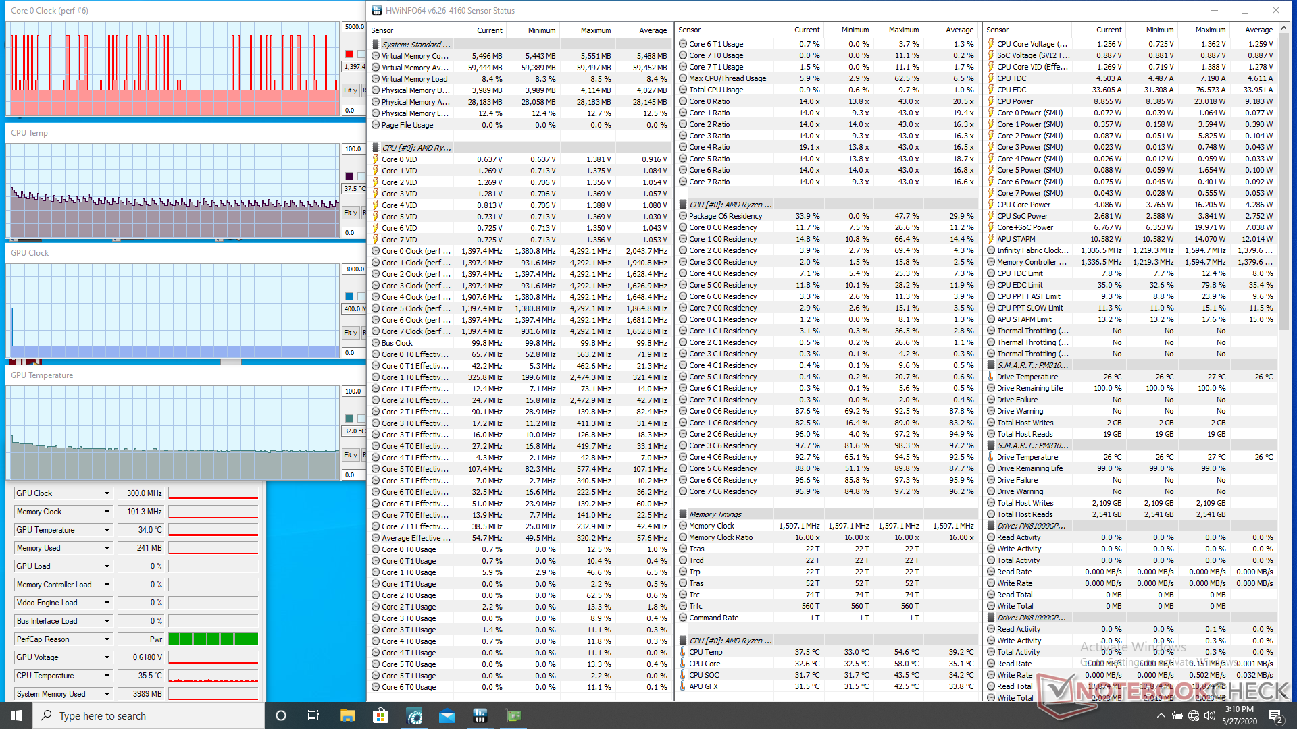Open Task View from the taskbar
This screenshot has width=1297, height=729.
click(x=313, y=715)
